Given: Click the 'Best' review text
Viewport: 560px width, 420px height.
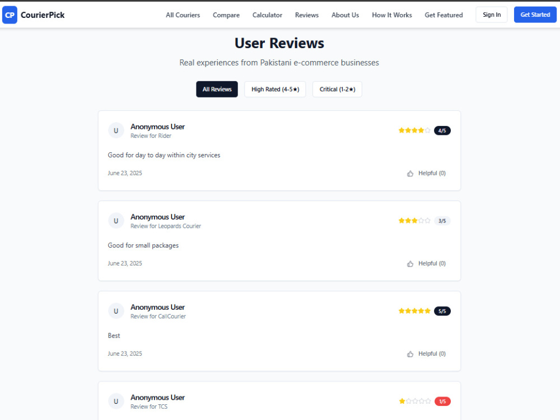Looking at the screenshot, I should [x=114, y=335].
